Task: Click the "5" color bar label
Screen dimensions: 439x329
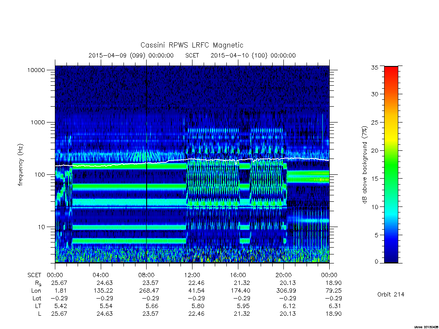Action: click(x=376, y=235)
